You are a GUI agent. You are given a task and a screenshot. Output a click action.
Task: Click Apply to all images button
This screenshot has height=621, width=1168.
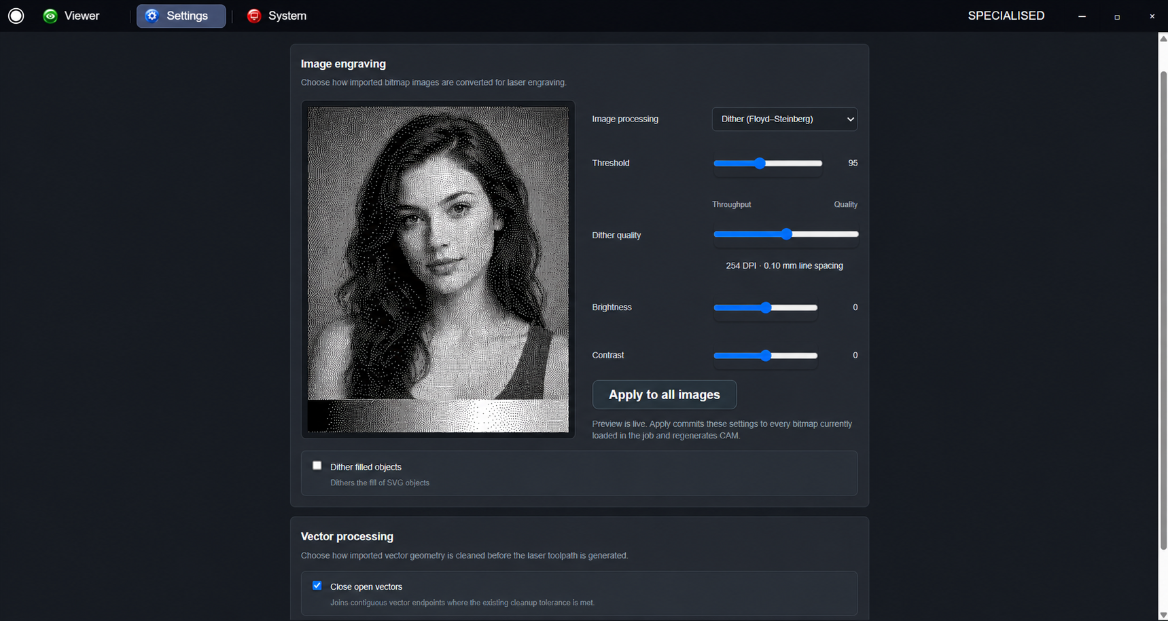664,394
